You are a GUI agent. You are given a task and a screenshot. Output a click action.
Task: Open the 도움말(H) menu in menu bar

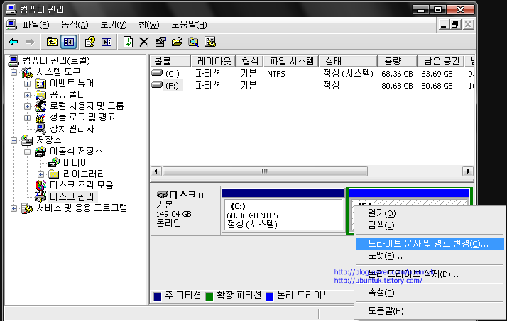point(189,25)
